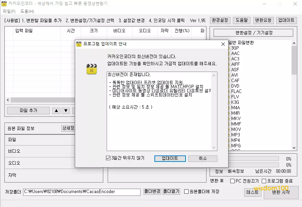Select the MP4 format in the preset tree
Viewport: 302px width, 207px height.
click(235, 140)
